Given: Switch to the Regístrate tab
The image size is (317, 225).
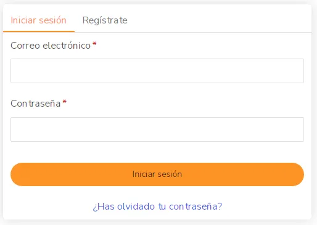Looking at the screenshot, I should [105, 20].
